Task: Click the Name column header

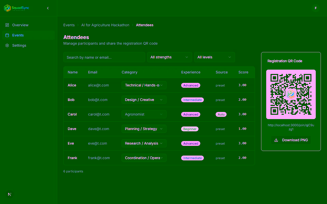Action: (x=73, y=72)
